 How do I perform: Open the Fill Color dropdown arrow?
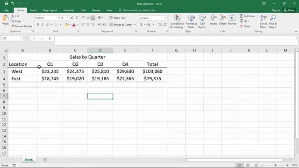point(70,25)
